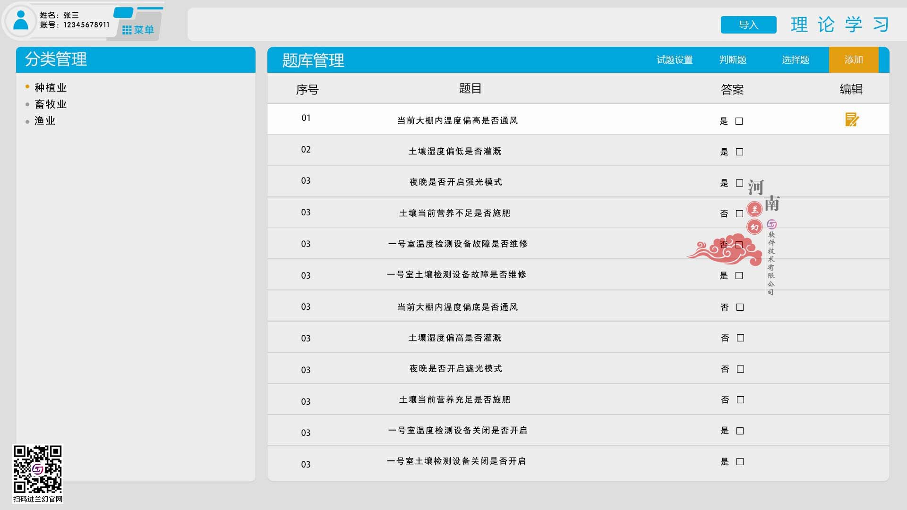Select 种植业 category item
Viewport: 907px width, 510px height.
50,87
